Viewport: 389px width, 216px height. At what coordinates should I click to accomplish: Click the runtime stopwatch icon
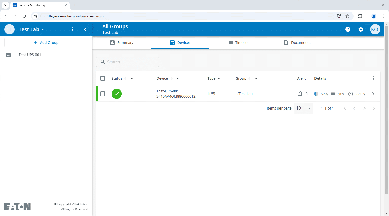pos(351,94)
